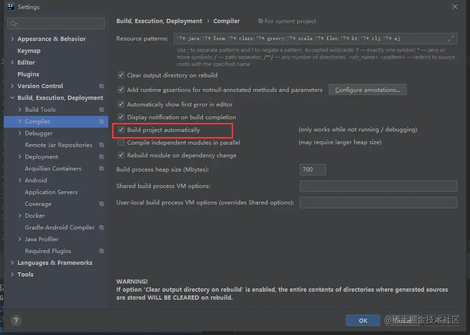Expand the Deployment node arrow
The width and height of the screenshot is (470, 335).
(20, 157)
